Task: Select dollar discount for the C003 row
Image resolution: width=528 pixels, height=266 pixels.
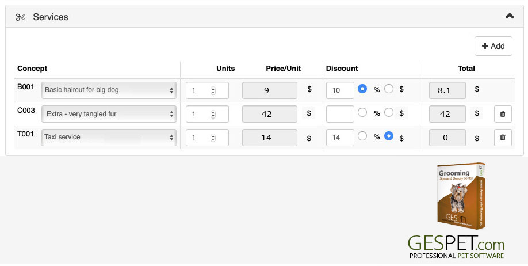Action: pos(389,112)
